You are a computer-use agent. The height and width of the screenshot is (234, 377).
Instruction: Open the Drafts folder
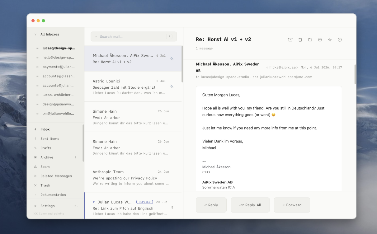pos(55,148)
